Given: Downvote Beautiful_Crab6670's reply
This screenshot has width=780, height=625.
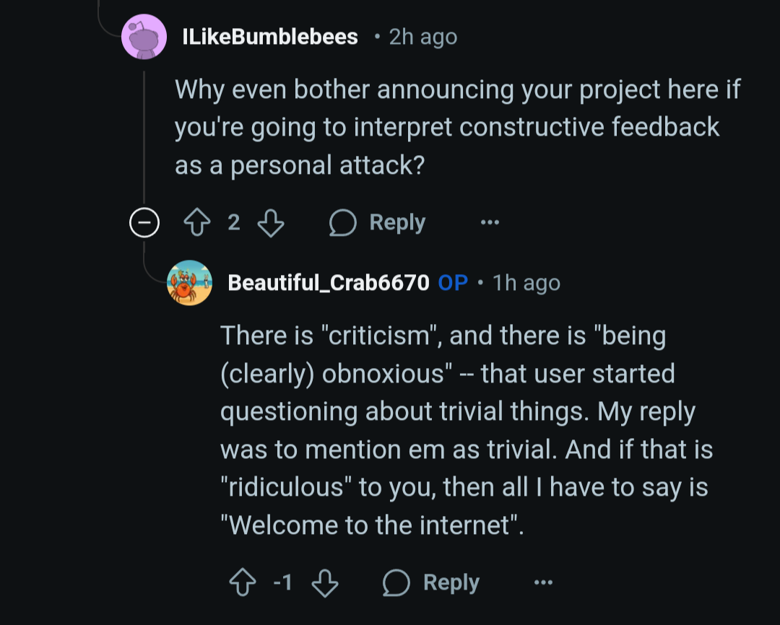Looking at the screenshot, I should (x=325, y=582).
